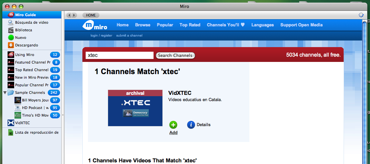Open Biblioteca clapperboard icon
This screenshot has width=370, height=164.
click(11, 30)
